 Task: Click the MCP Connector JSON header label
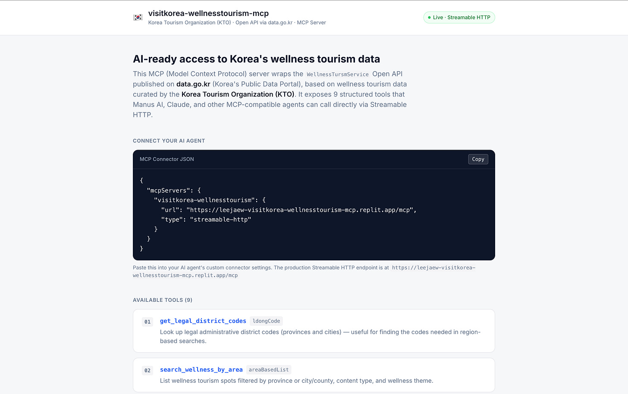pos(167,159)
